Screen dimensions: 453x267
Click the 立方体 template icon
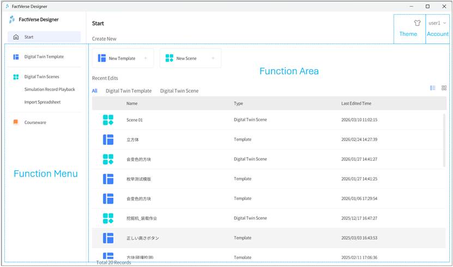(108, 139)
